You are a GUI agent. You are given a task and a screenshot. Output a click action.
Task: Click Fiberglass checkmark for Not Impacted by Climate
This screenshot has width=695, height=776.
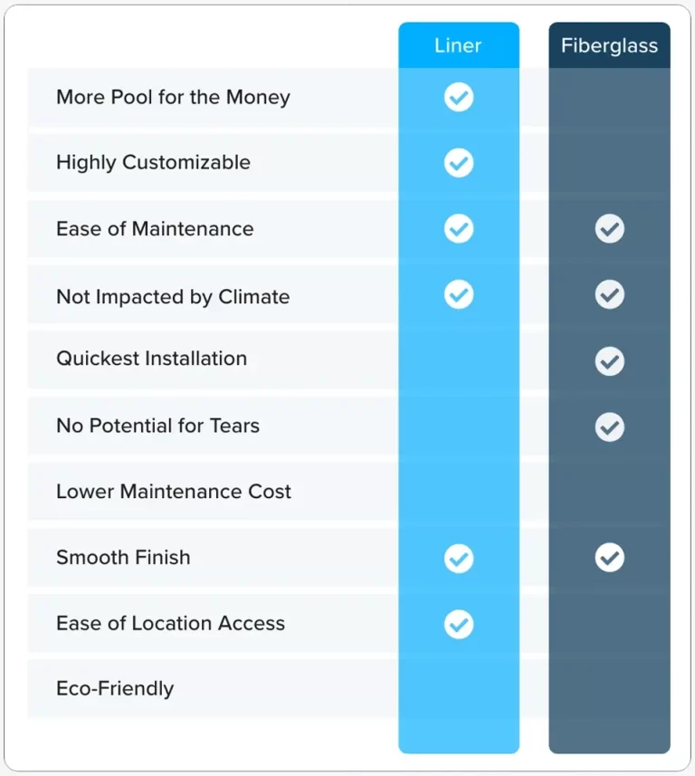click(609, 294)
